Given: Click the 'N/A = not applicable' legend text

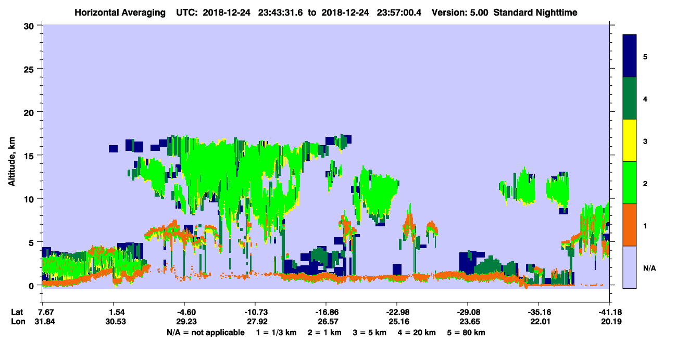Looking at the screenshot, I should (x=206, y=332).
